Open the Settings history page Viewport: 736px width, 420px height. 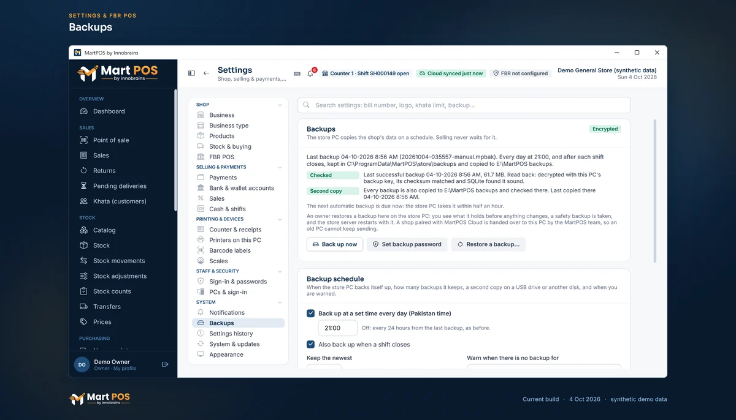click(x=238, y=334)
